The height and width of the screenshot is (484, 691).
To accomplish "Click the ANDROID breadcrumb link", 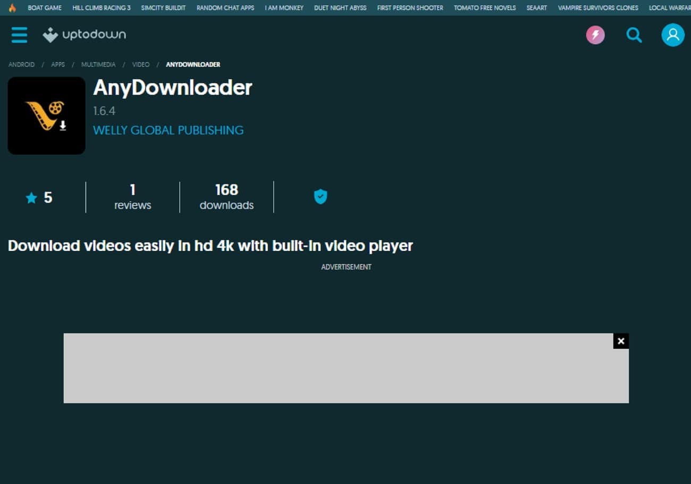I will click(x=21, y=64).
